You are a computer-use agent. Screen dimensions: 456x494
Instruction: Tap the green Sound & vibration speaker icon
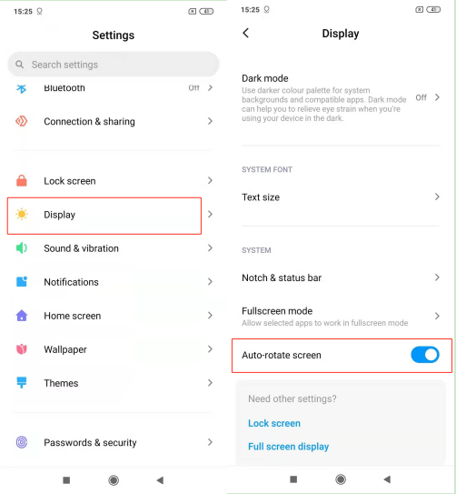tap(22, 248)
